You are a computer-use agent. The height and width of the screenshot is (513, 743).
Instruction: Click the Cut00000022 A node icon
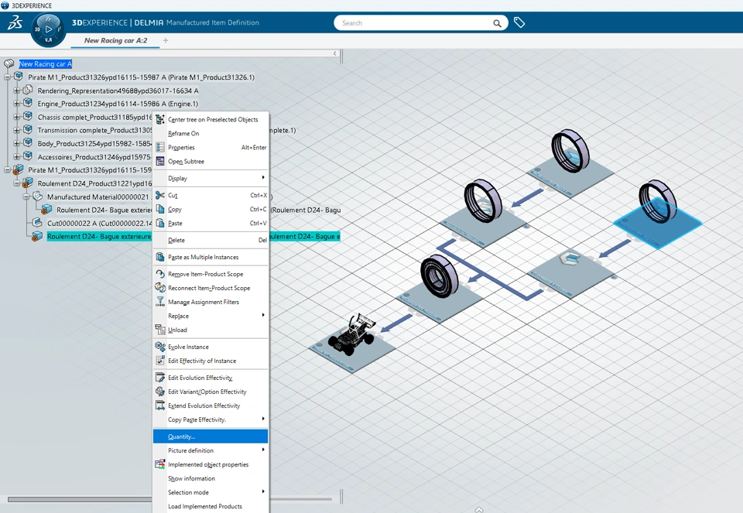point(37,223)
